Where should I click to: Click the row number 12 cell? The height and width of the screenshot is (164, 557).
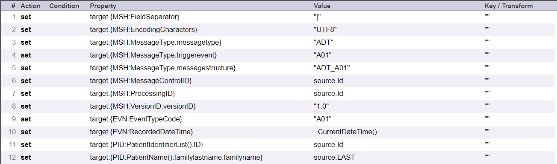click(12, 158)
